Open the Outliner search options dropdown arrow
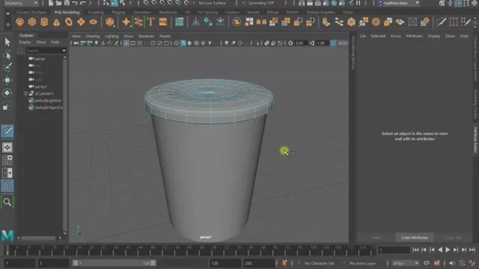Screen dimensions: 479x269 tap(64, 50)
